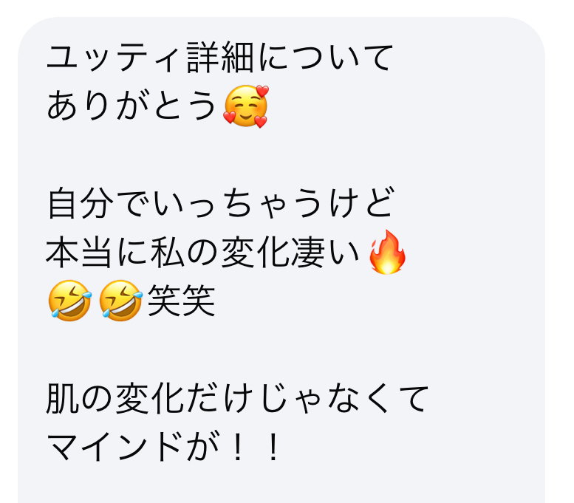Screen dimensions: 574x503
Task: Tap the first rolling-laughing emoji
Action: coord(69,300)
